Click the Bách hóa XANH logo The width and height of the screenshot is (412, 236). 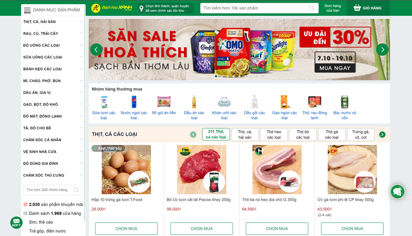112,8
